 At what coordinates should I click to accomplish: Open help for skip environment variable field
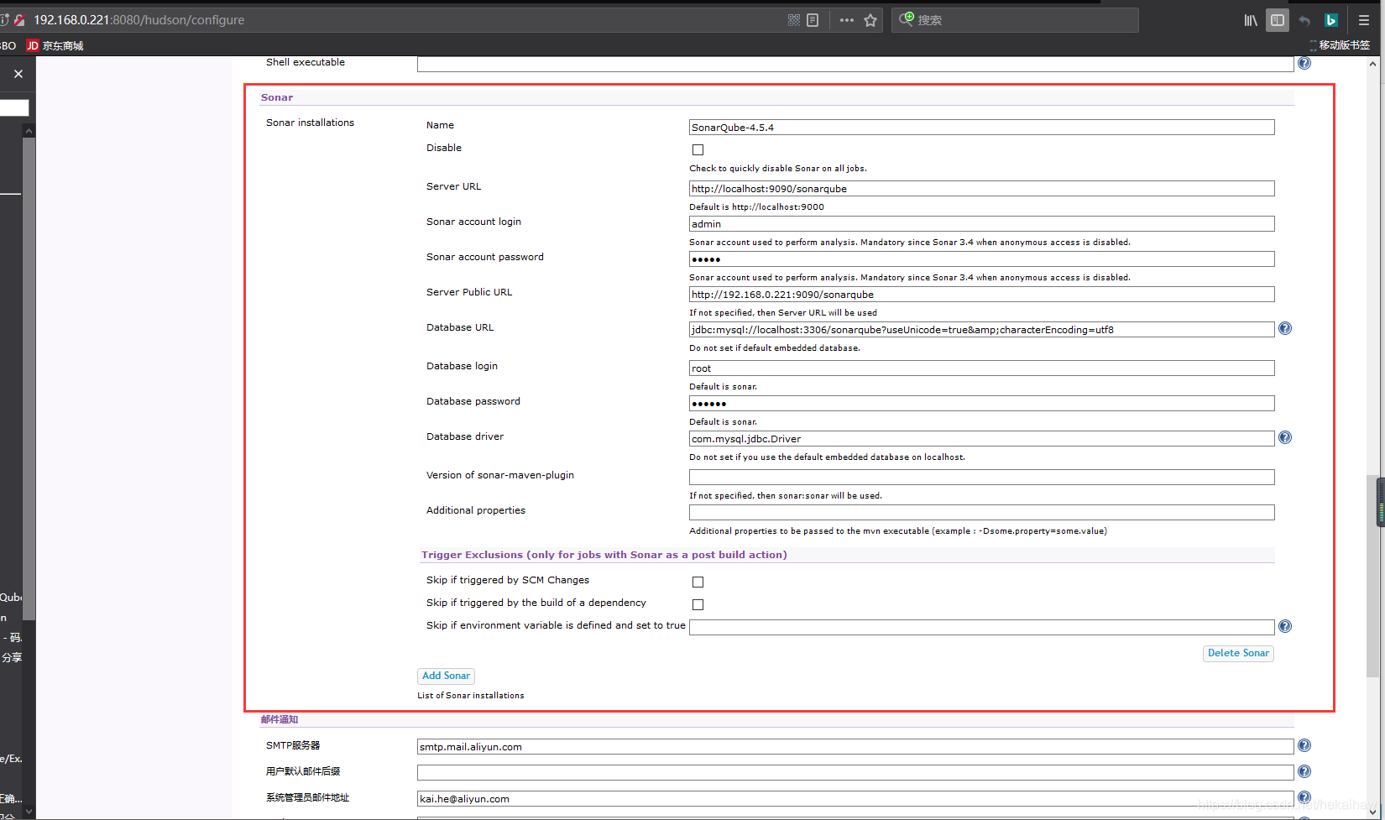(x=1285, y=626)
